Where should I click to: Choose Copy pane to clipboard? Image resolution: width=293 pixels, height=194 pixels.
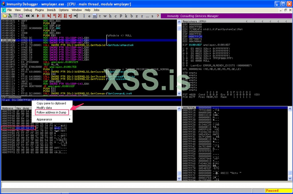click(x=52, y=103)
